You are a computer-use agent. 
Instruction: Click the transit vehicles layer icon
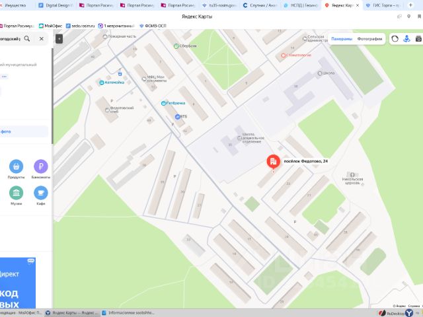tap(406, 39)
